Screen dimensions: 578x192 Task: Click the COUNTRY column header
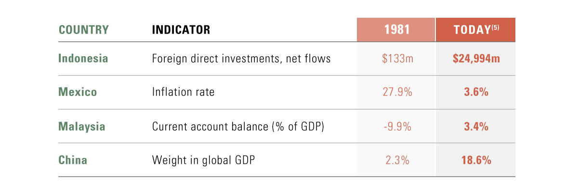pos(84,30)
